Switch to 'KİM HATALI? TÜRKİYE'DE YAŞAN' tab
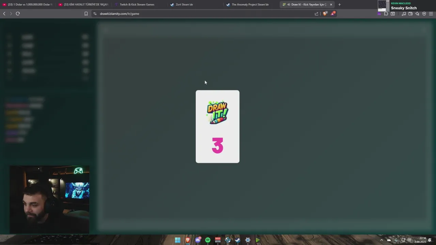The width and height of the screenshot is (436, 245). 84,4
